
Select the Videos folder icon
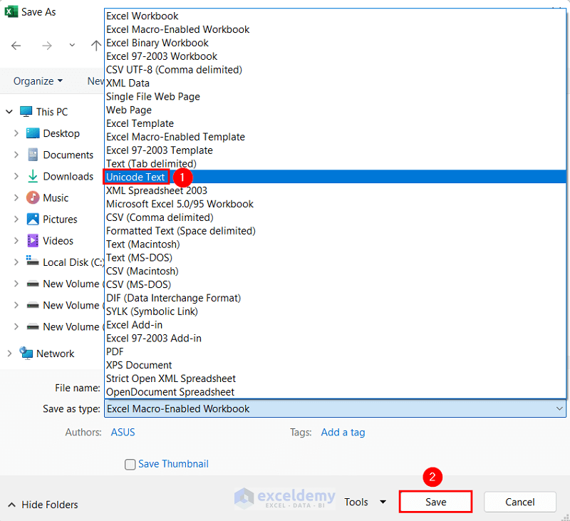click(33, 241)
